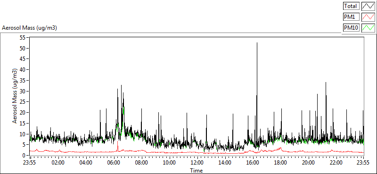Image resolution: width=377 pixels, height=174 pixels.
Task: Click the 55 maximum y-axis value
Action: tap(23, 38)
